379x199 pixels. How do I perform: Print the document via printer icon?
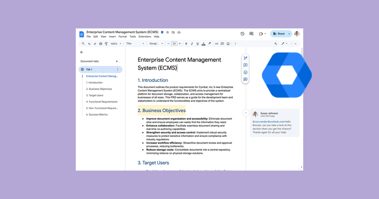click(100, 44)
